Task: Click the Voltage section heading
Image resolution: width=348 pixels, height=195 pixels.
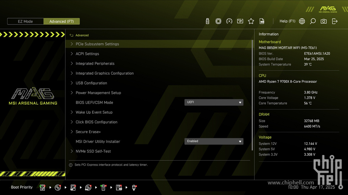Action: (x=265, y=137)
